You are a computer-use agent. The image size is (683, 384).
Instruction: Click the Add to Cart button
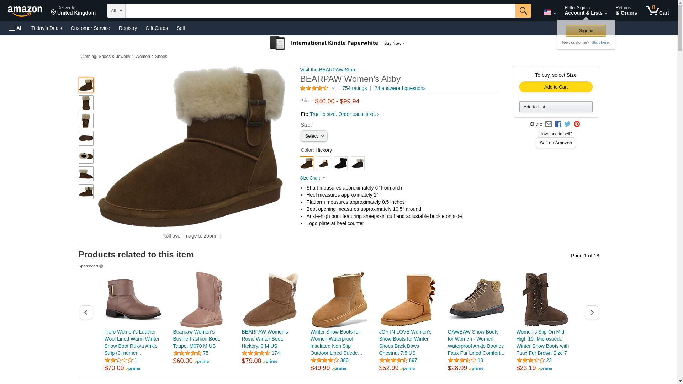(556, 87)
